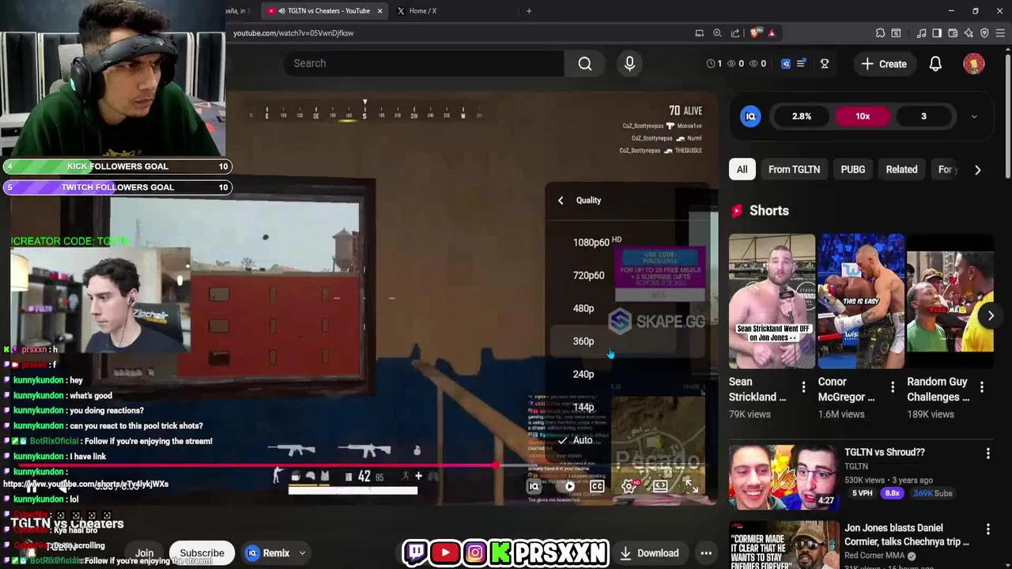Show next Shorts with the arrow
The image size is (1012, 569).
click(x=990, y=315)
